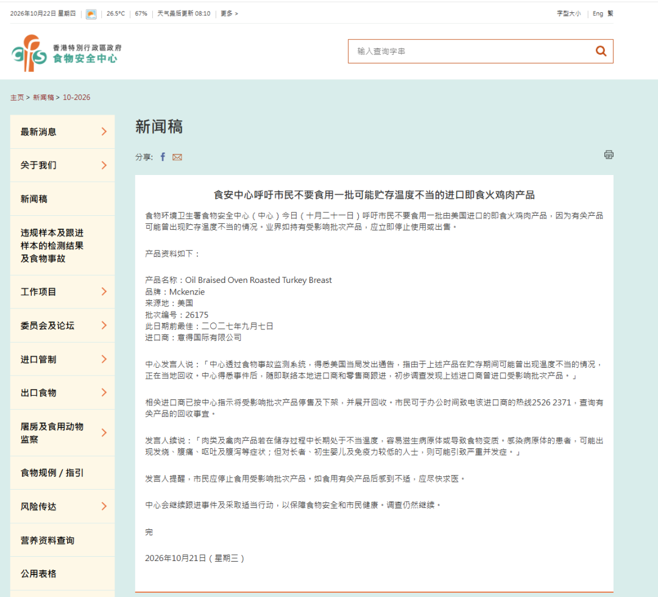The width and height of the screenshot is (658, 597).
Task: Click 来源地：美国 line
Action: (x=169, y=303)
